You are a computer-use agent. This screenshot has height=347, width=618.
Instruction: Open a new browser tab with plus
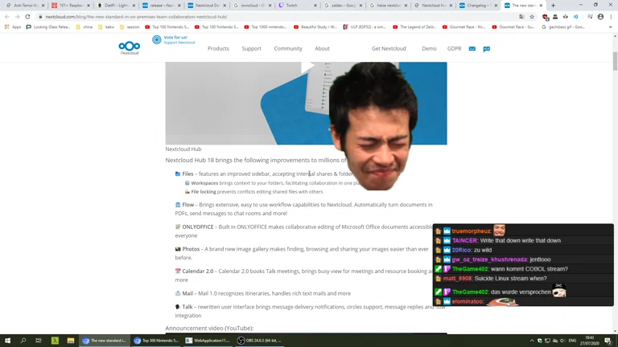(553, 6)
